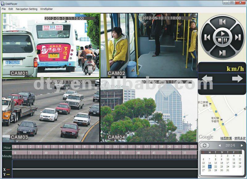Pick day 31 in the calendar
Viewport: 247px width, 179px height.
pyautogui.click(x=228, y=170)
